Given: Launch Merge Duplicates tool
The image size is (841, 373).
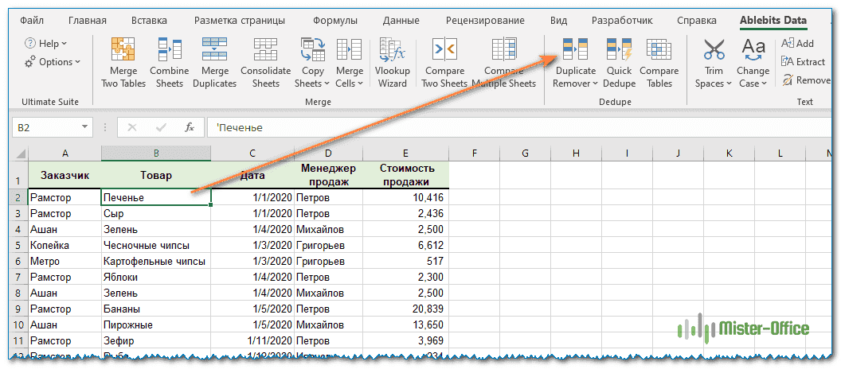Looking at the screenshot, I should click(214, 51).
